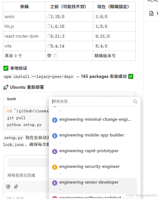Click the @ mention icon
Screen dimensions: 158x199
tap(8, 187)
